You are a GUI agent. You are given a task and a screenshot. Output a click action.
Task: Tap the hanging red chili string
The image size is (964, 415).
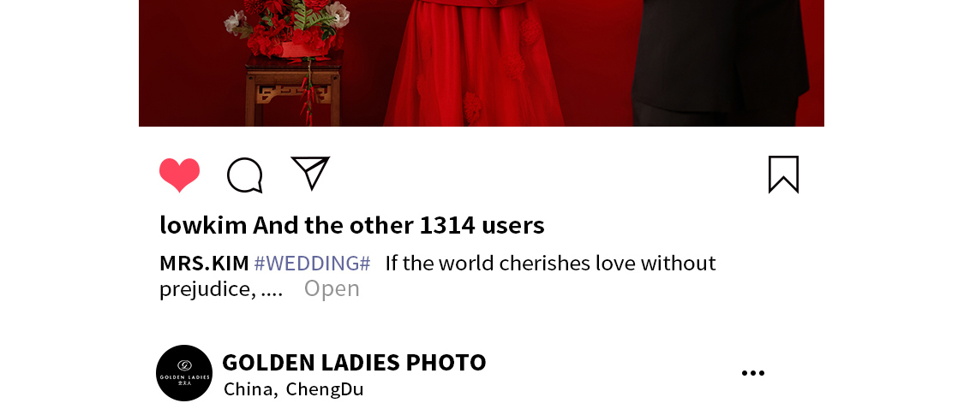[x=307, y=92]
